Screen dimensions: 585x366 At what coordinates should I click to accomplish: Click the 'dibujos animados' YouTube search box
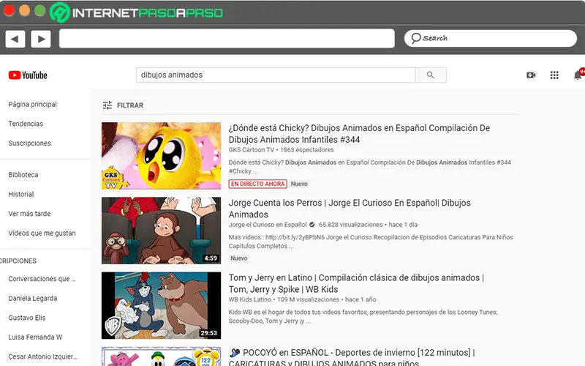(x=276, y=75)
